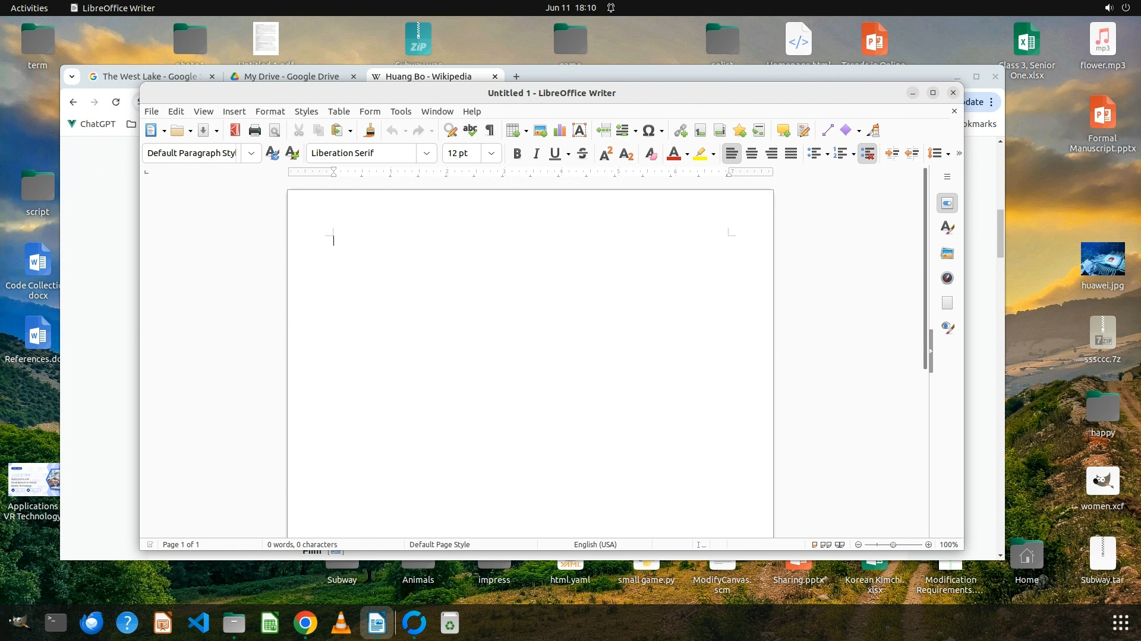Expand the Liberation Serif font dropdown
The width and height of the screenshot is (1141, 641).
pos(426,153)
